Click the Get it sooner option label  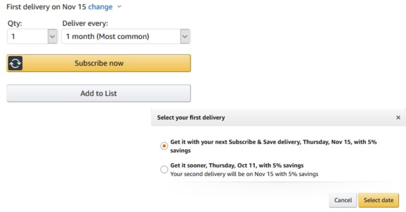coord(237,165)
